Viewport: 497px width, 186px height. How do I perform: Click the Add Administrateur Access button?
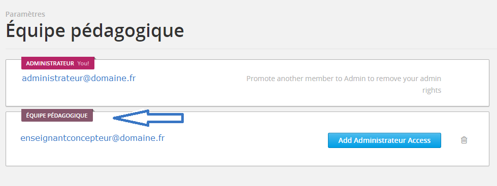(384, 140)
